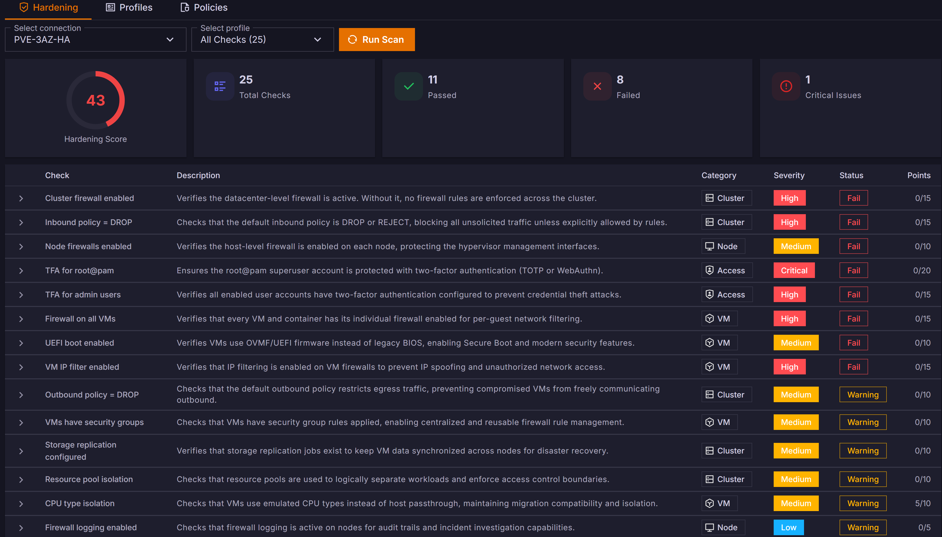
Task: Click the Hardening Score circular gauge
Action: 95,100
